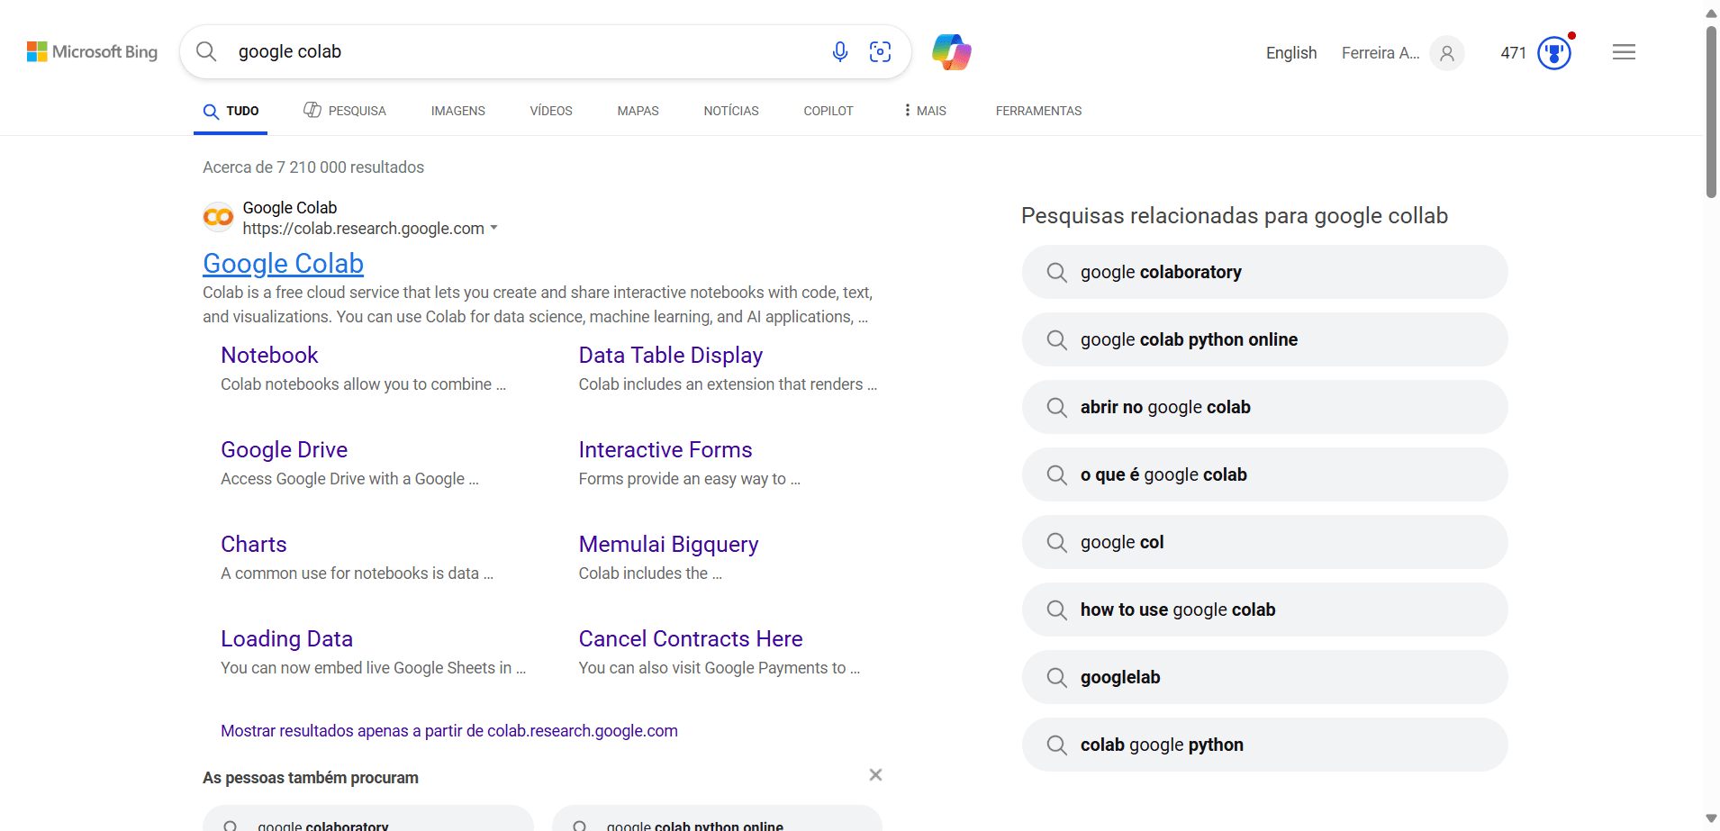The height and width of the screenshot is (831, 1720).
Task: Show results only from colab.research.google.com
Action: pyautogui.click(x=449, y=731)
